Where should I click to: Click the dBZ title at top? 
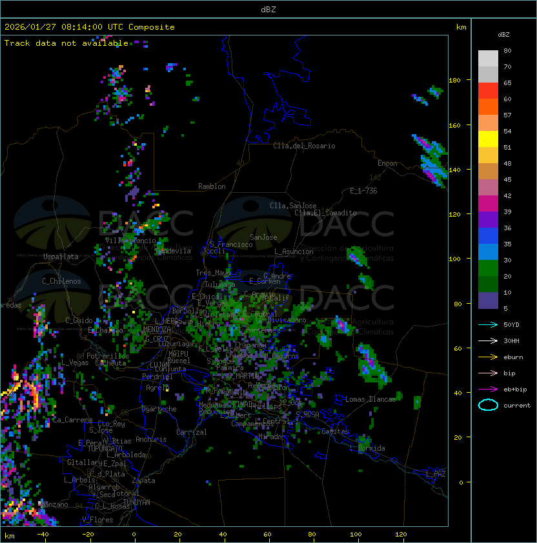pyautogui.click(x=268, y=9)
